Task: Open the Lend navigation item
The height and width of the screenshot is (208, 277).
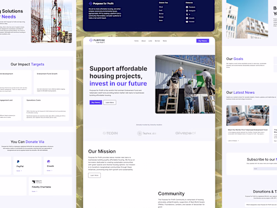Action: click(x=150, y=41)
